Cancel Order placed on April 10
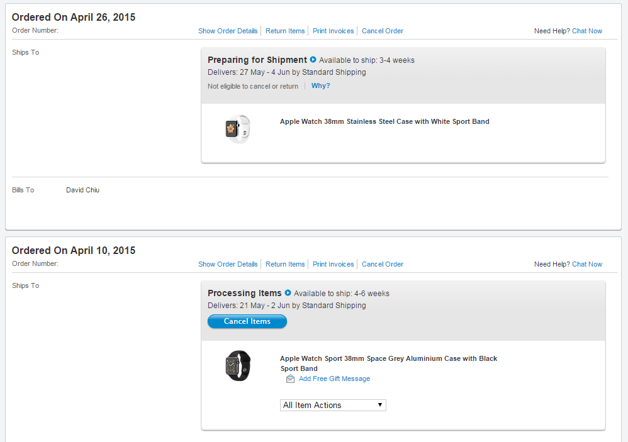 coord(383,264)
